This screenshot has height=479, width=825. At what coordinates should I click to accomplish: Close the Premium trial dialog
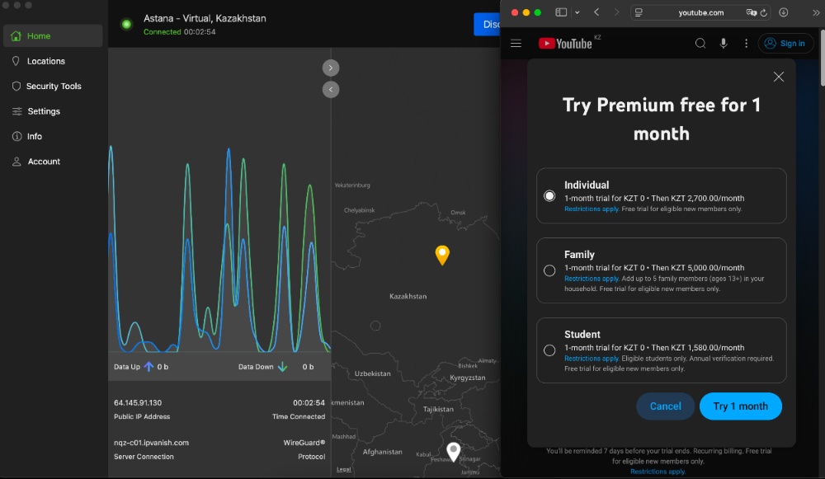(x=779, y=77)
